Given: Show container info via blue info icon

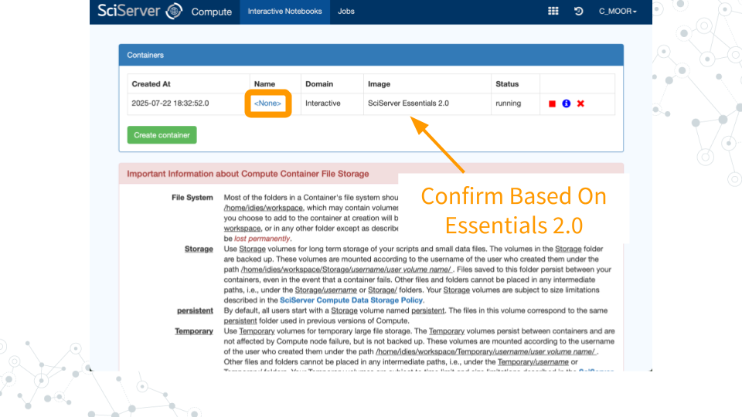Looking at the screenshot, I should point(567,103).
